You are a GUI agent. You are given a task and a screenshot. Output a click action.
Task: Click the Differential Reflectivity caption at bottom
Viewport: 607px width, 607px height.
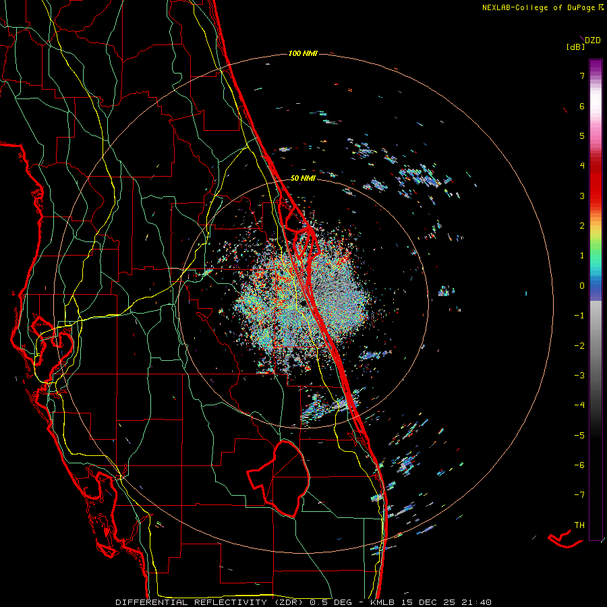[303, 602]
